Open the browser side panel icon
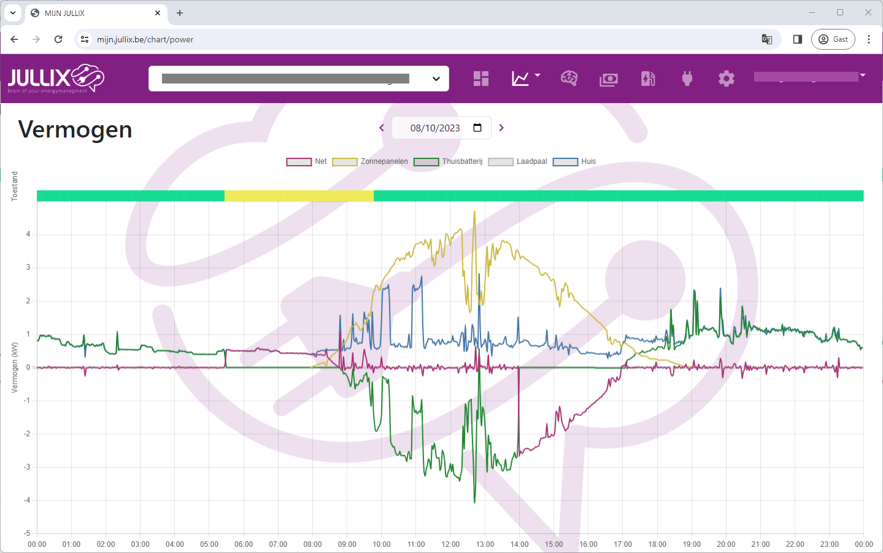The image size is (883, 553). click(798, 39)
